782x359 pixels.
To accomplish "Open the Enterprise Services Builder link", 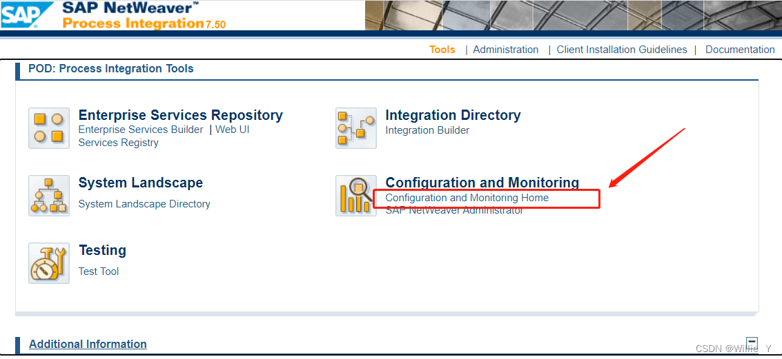I will click(141, 130).
